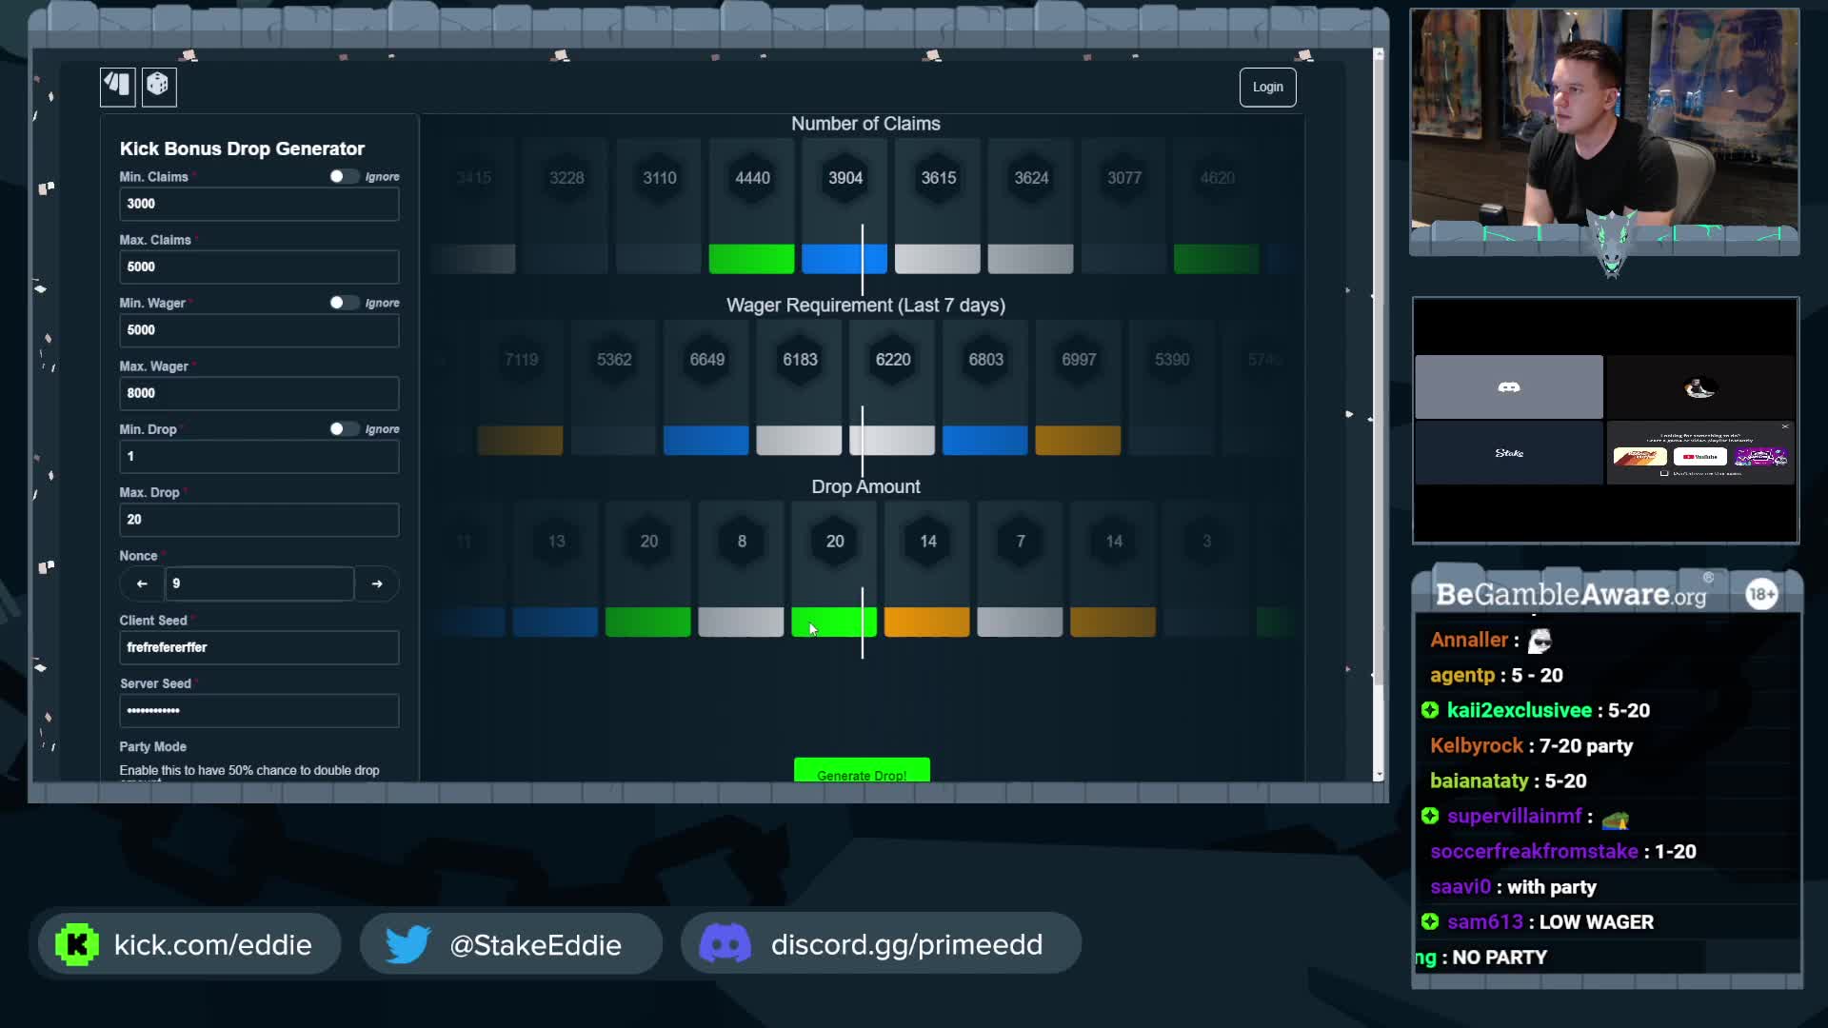Toggle Ignore switch for Min. Drop

(344, 429)
